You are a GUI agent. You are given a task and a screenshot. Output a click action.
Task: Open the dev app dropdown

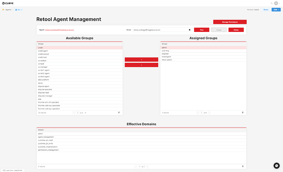[20, 10]
